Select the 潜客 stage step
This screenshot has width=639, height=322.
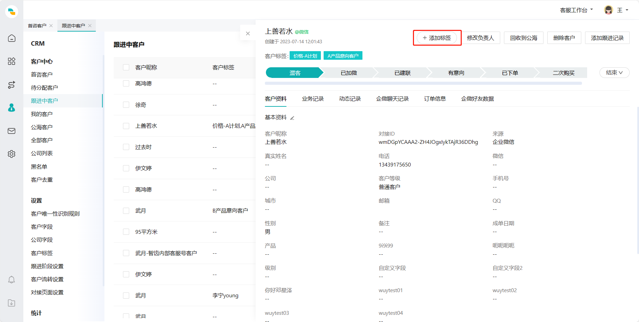295,73
